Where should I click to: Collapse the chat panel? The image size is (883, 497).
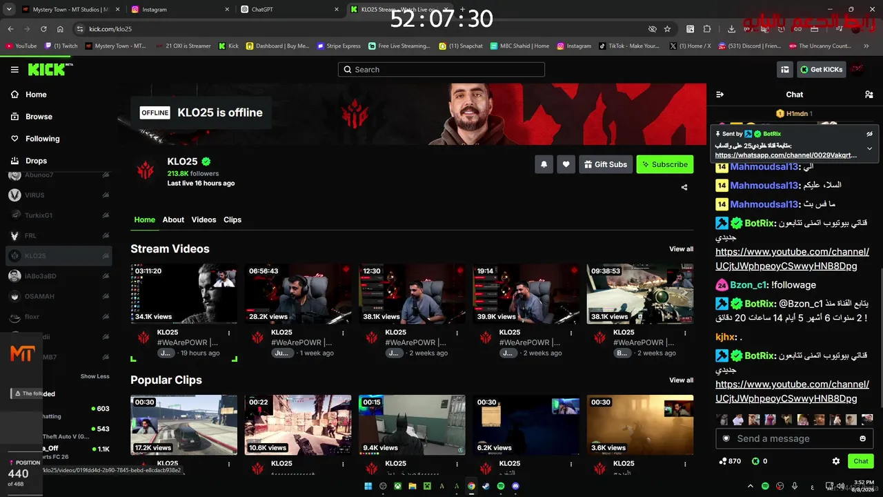tap(720, 95)
